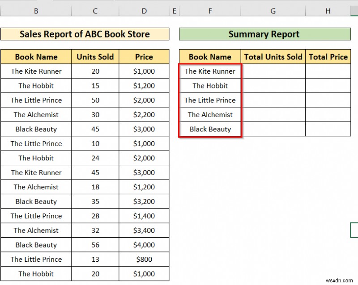Image resolution: width=358 pixels, height=285 pixels.
Task: Click the $3,400 price cell
Action: pos(144,231)
